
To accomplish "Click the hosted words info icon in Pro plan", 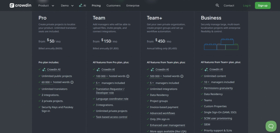I will click(72, 82).
